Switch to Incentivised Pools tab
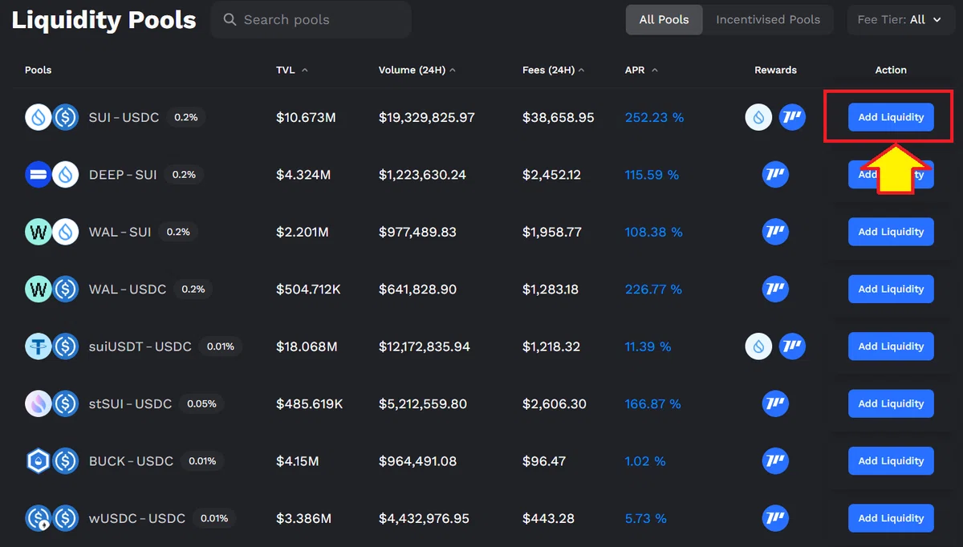 point(768,20)
